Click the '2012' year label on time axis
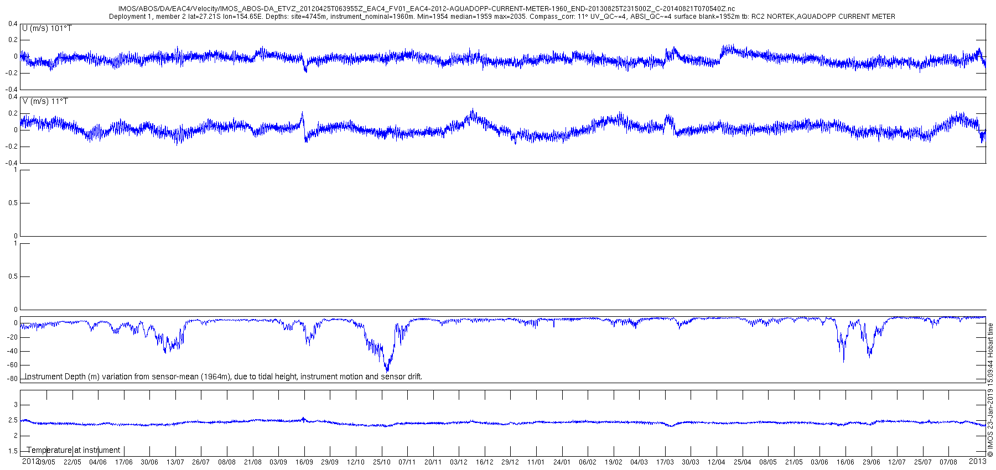Image resolution: width=996 pixels, height=470 pixels. coord(30,461)
